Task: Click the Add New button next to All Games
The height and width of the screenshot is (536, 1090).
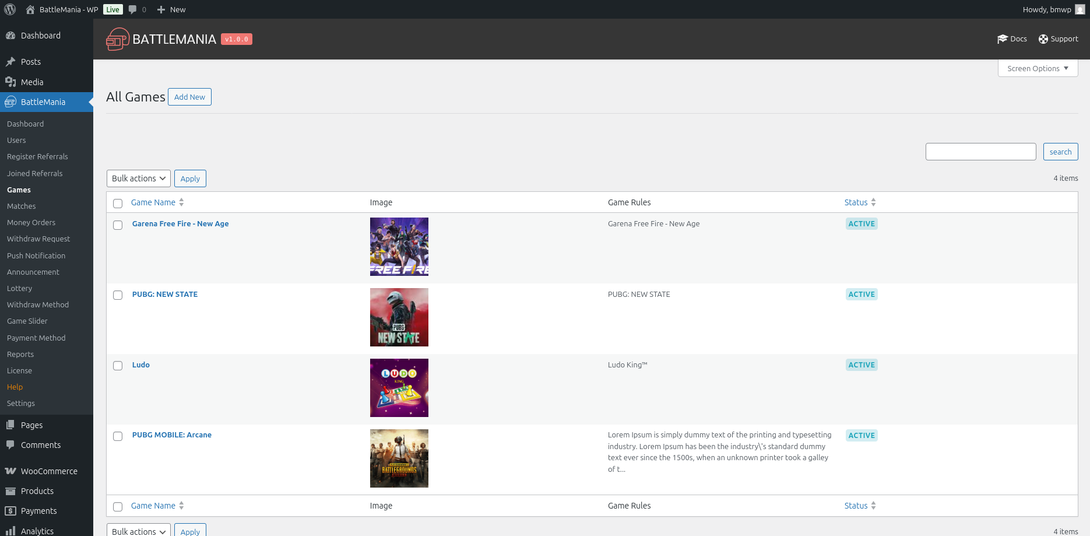Action: click(189, 97)
